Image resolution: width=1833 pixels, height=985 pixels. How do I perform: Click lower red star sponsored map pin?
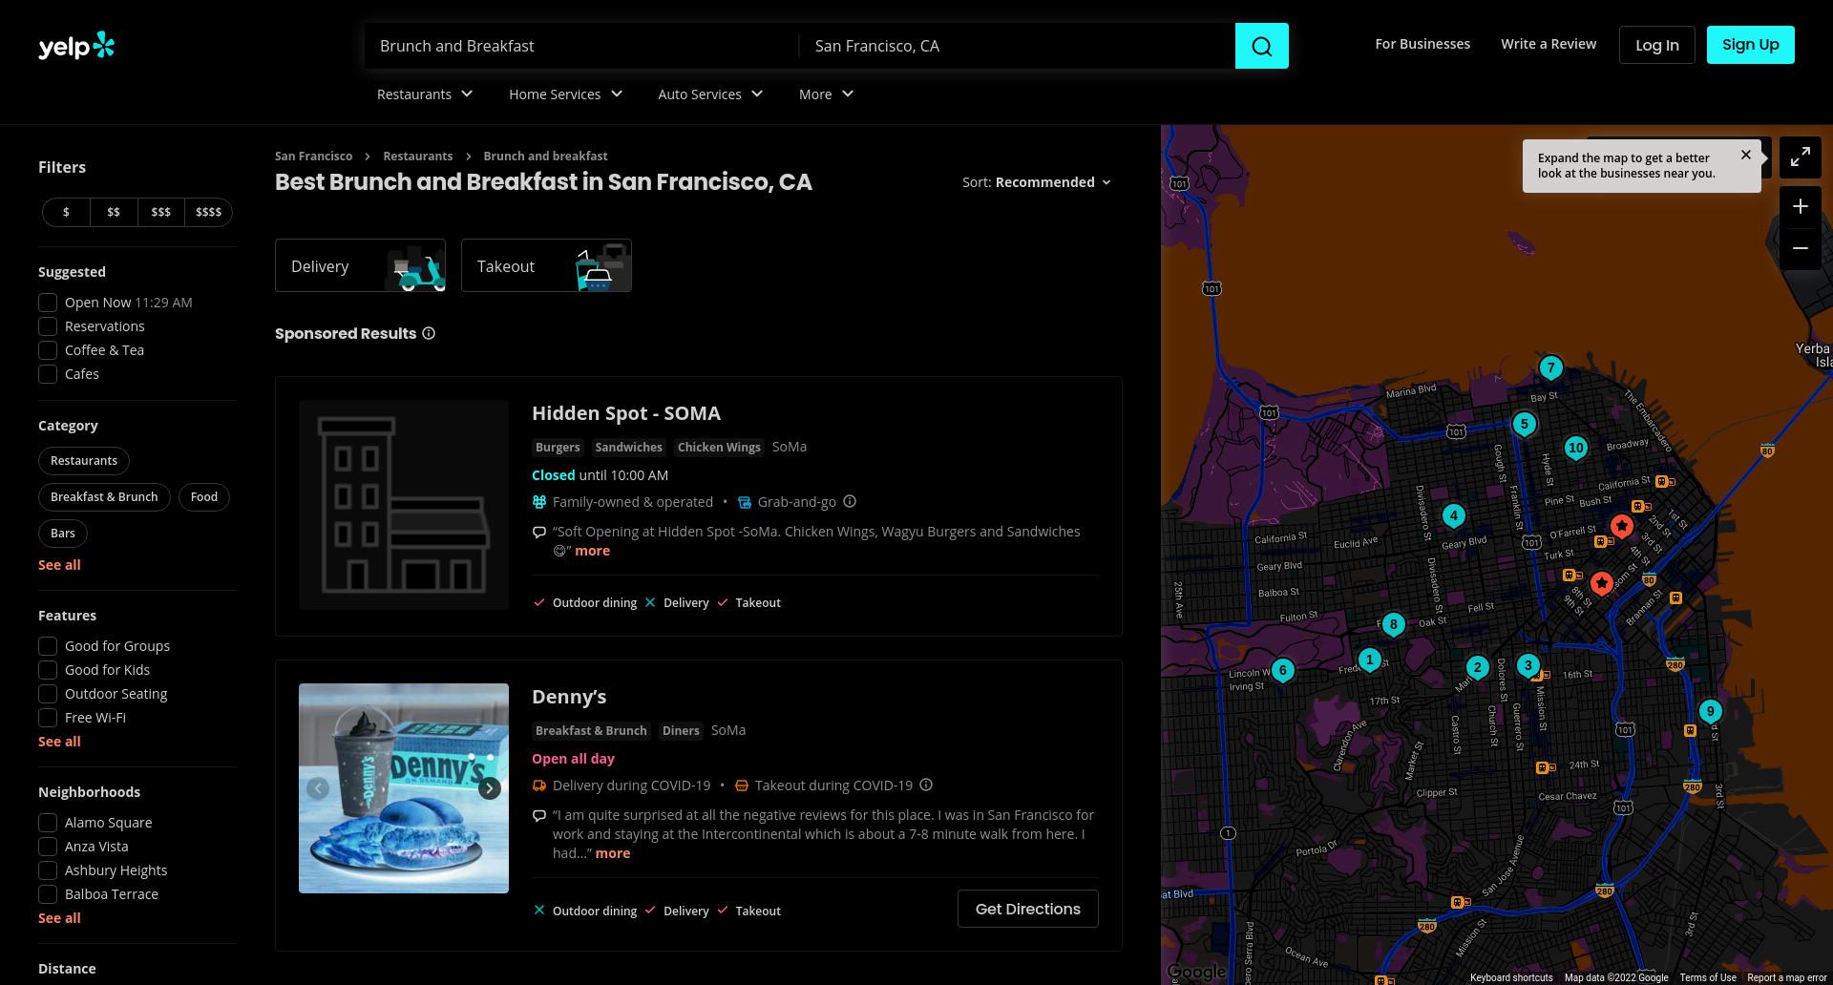(1601, 582)
